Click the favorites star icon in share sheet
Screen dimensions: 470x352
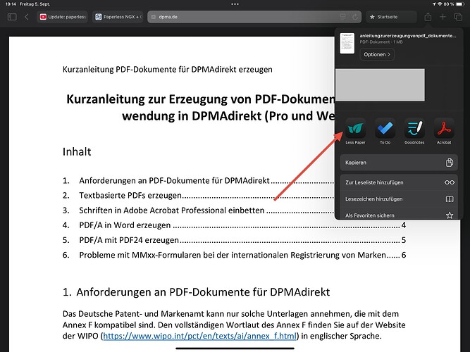click(450, 215)
